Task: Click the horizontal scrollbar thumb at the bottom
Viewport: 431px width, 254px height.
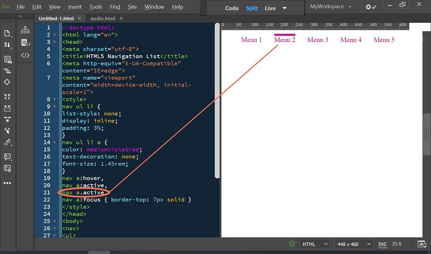Action: 99,252
